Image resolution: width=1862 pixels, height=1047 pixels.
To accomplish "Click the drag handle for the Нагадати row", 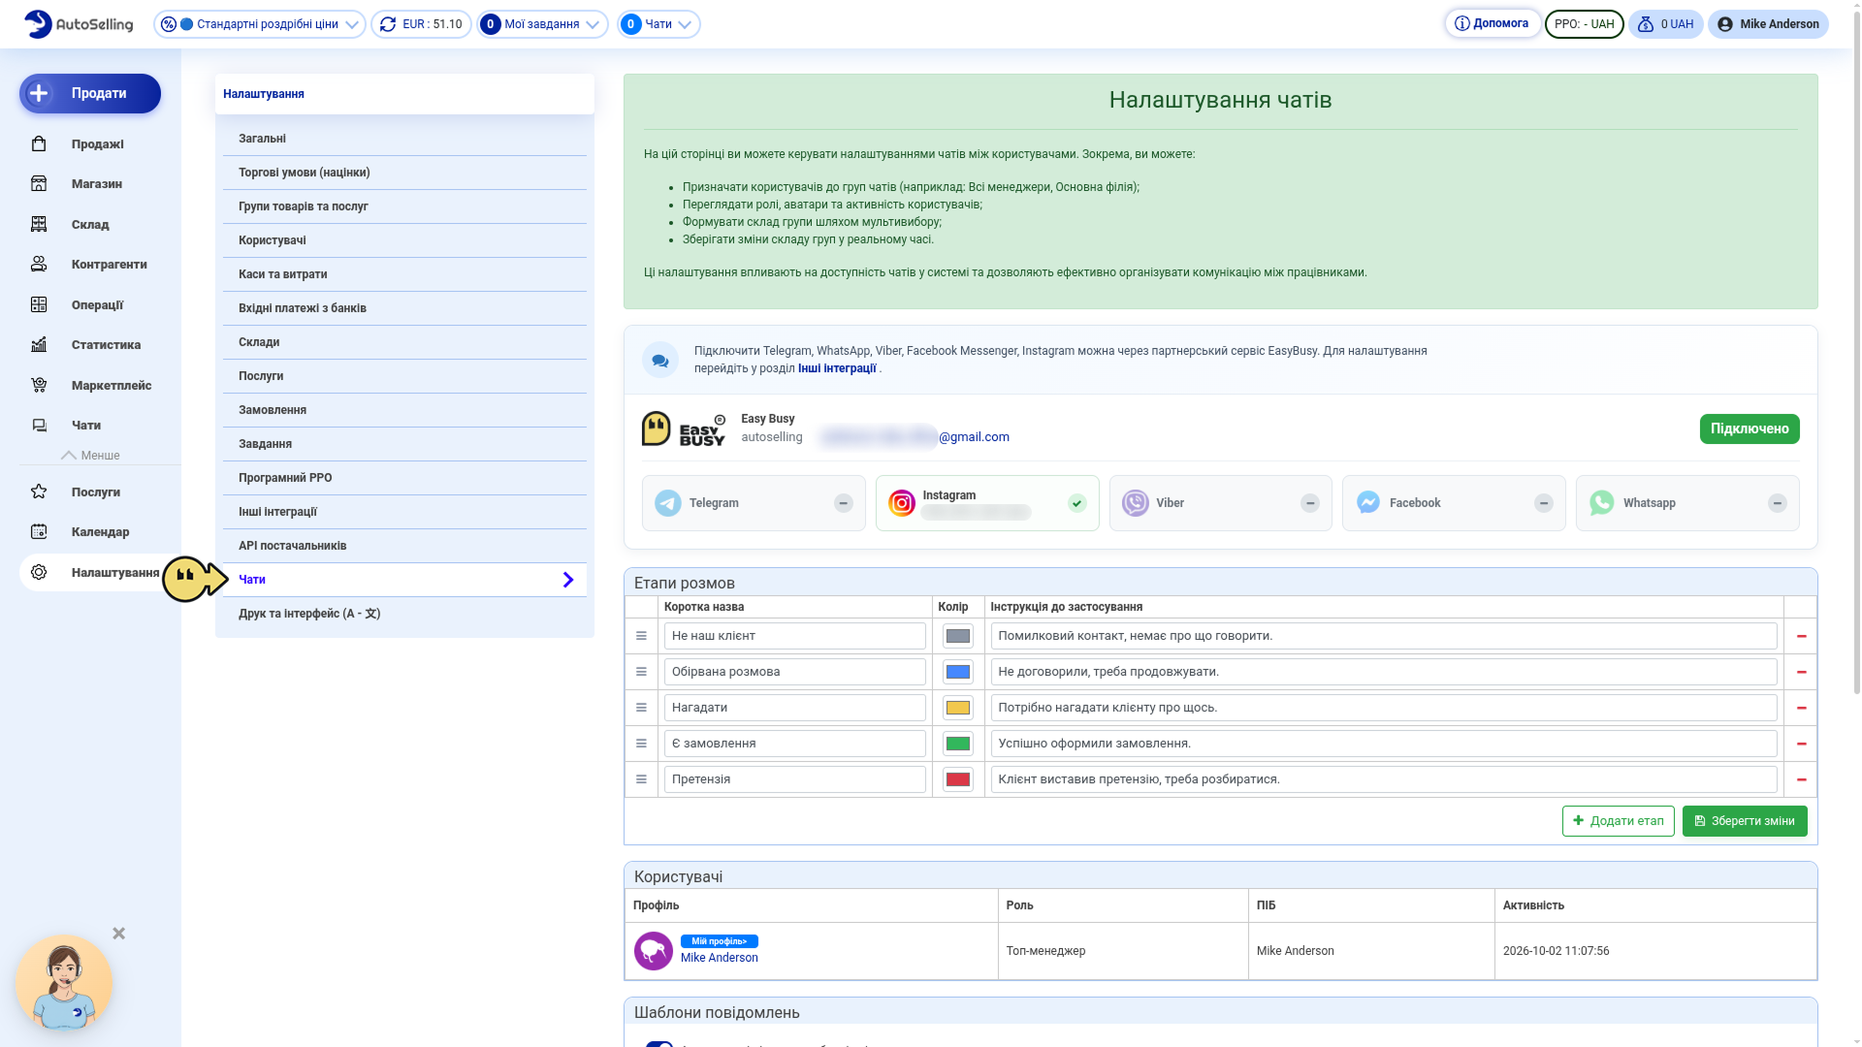I will click(641, 708).
